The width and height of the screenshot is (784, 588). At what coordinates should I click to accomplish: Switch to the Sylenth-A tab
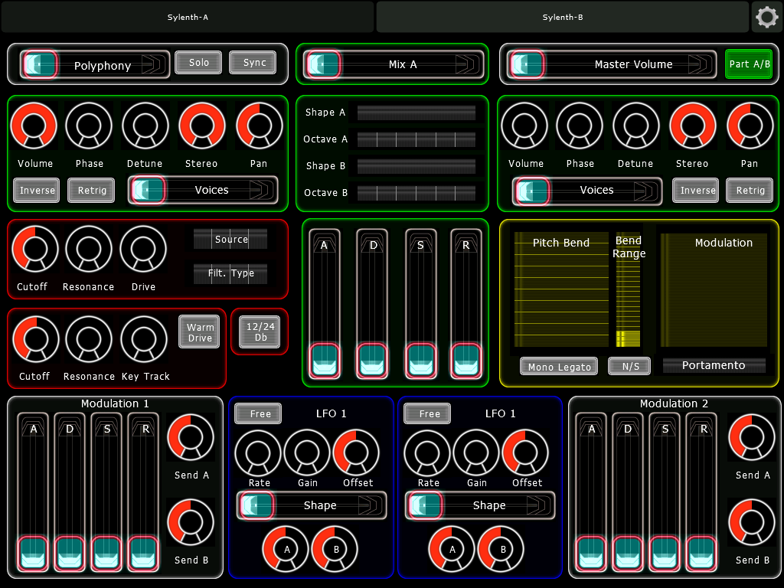pos(188,17)
